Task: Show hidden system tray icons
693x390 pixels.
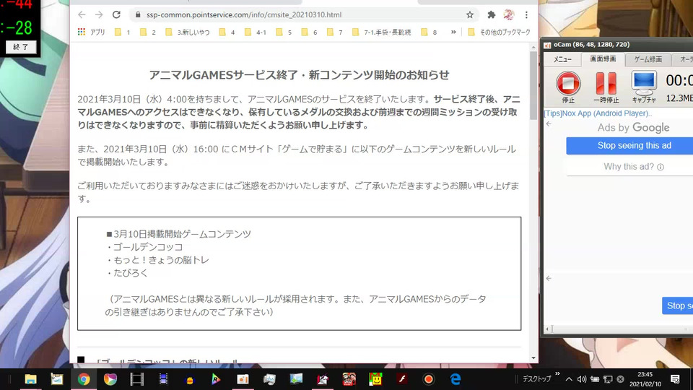Action: coord(569,379)
